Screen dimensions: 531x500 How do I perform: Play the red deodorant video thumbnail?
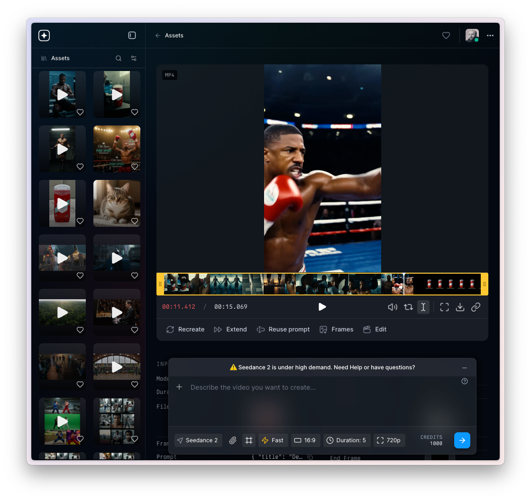62,203
